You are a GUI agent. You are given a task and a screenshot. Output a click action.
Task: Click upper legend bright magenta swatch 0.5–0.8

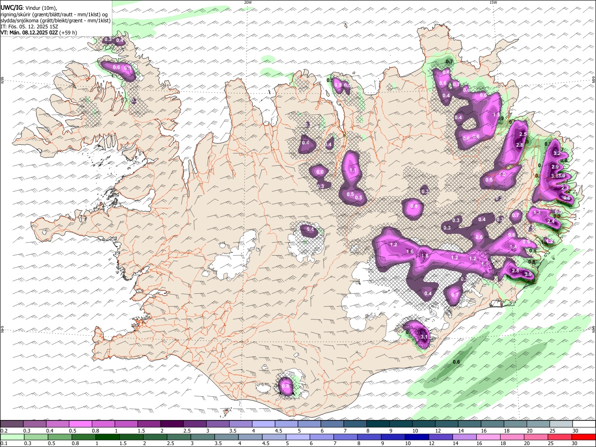click(x=81, y=424)
